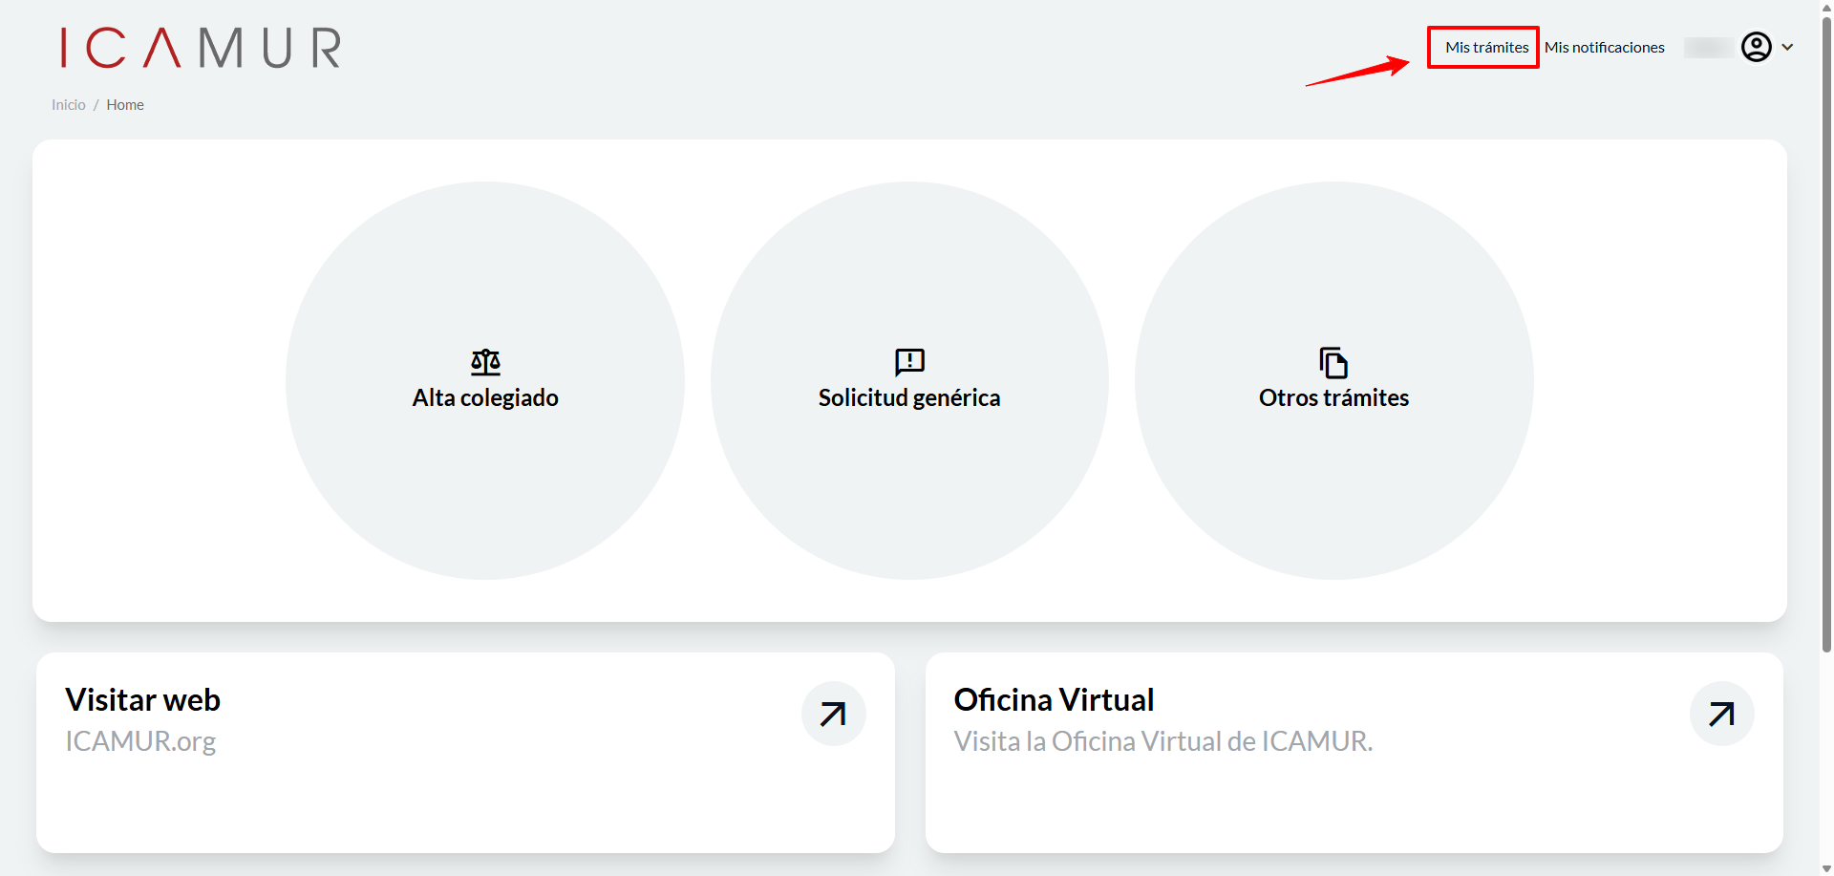Expand the user menu chevron
Image resolution: width=1834 pixels, height=876 pixels.
point(1787,47)
